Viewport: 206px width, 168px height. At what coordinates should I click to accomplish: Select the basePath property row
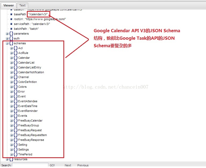(x=31, y=14)
